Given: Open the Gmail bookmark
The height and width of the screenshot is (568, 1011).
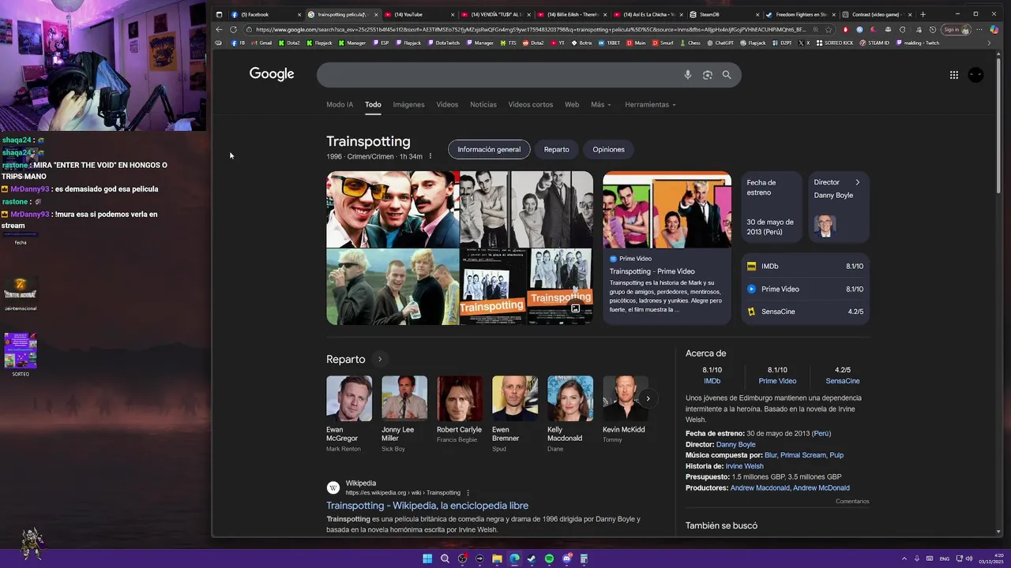Looking at the screenshot, I should [261, 43].
